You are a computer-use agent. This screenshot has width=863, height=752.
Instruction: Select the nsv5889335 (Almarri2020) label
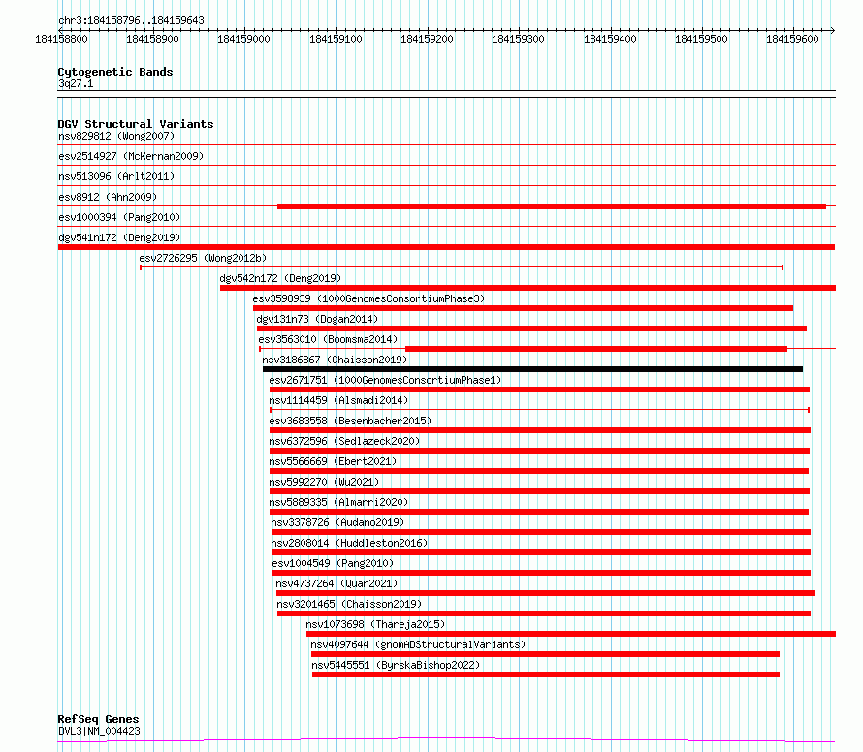tap(339, 502)
